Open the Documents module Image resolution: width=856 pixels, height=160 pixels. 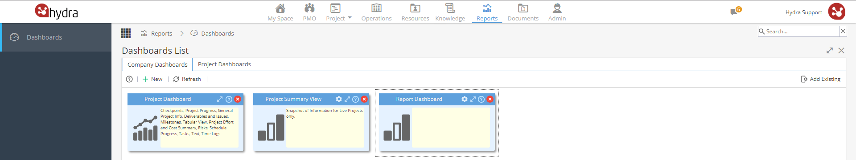523,12
